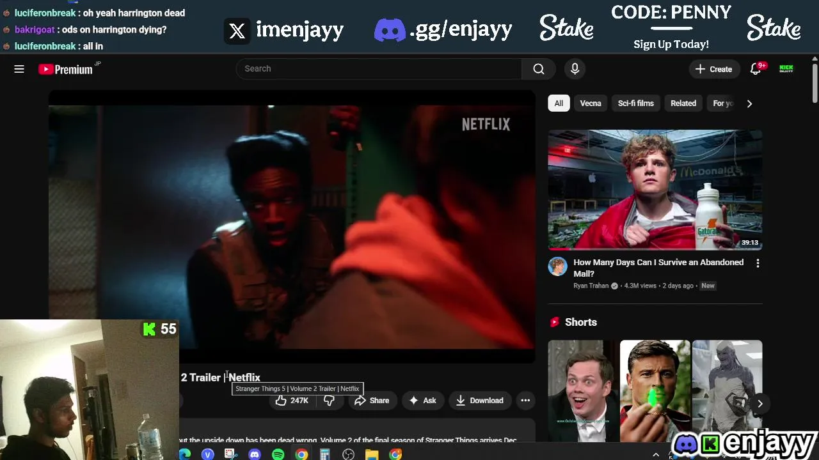Viewport: 819px width, 460px height.
Task: Open the purple V app in taskbar
Action: (x=207, y=454)
